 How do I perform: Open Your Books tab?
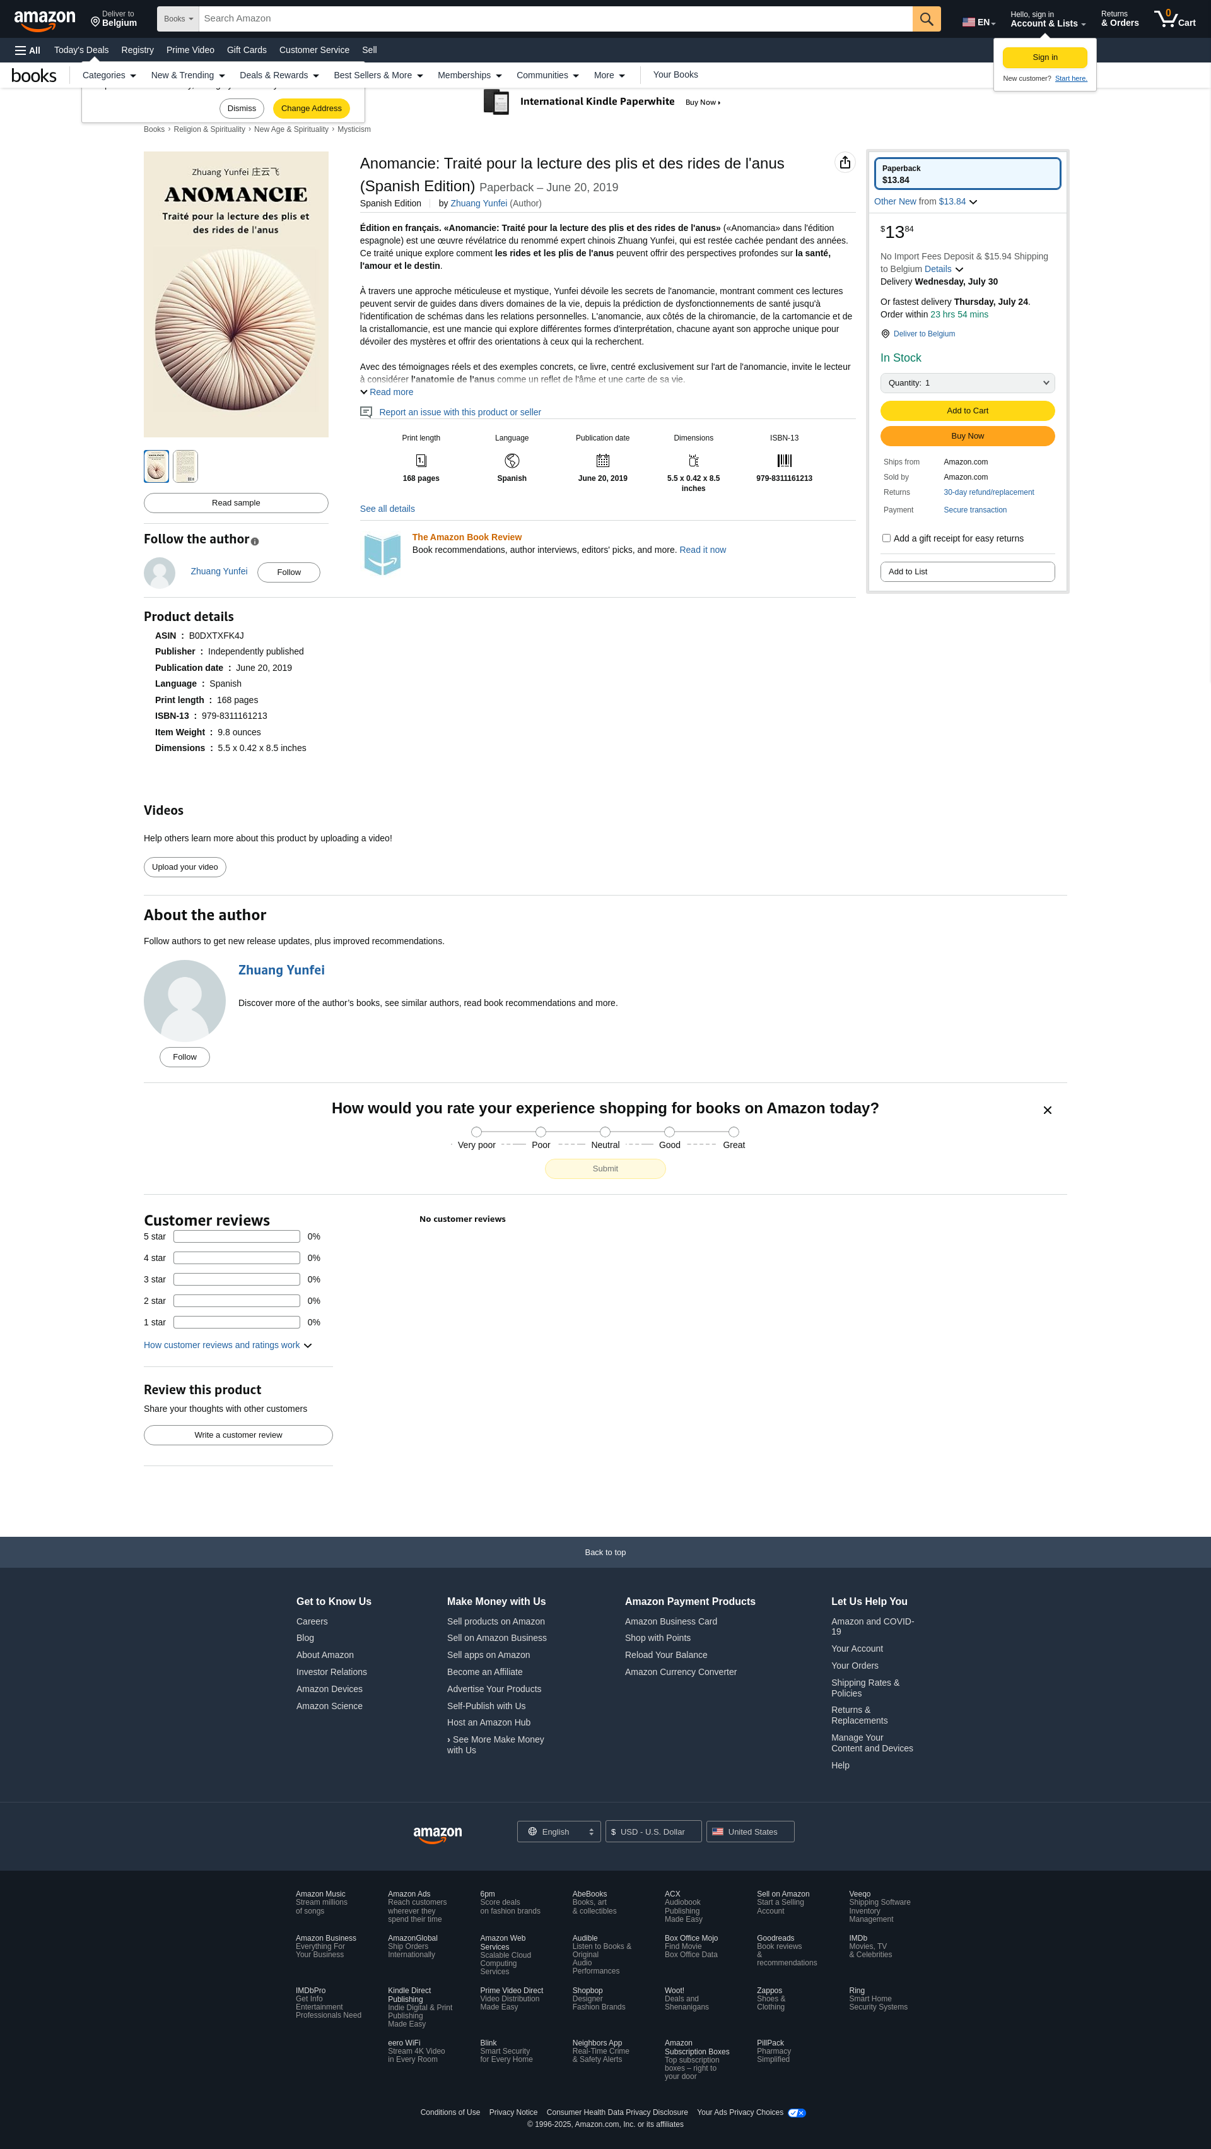click(x=675, y=75)
